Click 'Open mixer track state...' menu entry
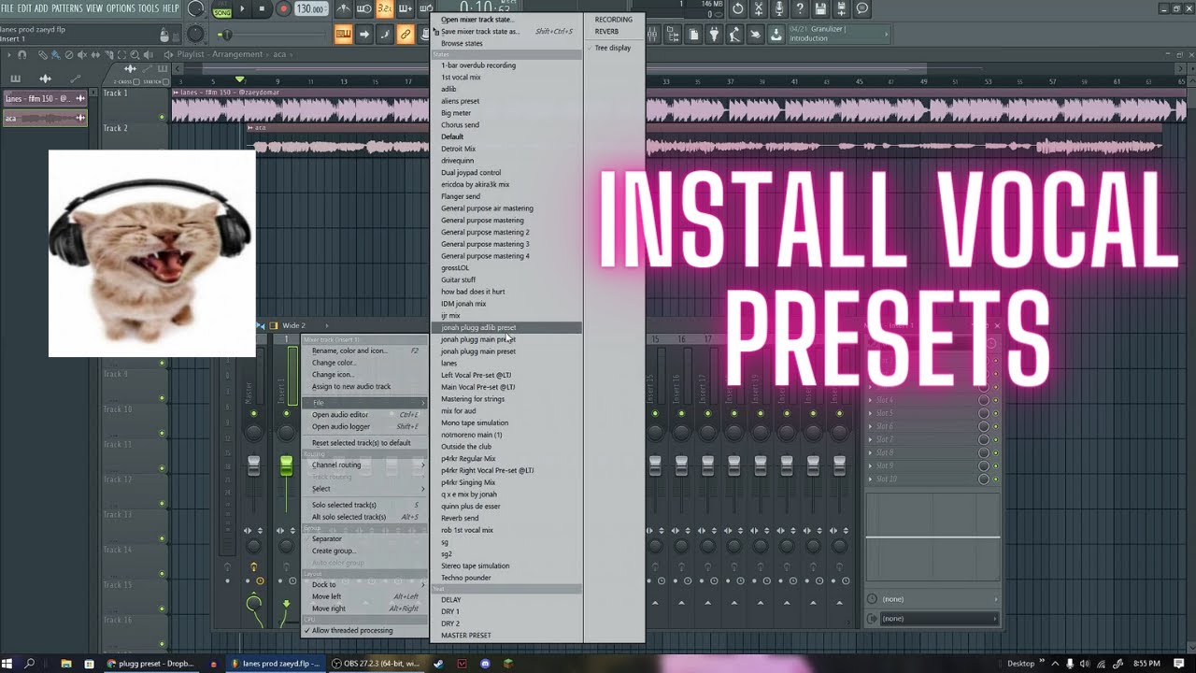The image size is (1196, 673). 505,20
